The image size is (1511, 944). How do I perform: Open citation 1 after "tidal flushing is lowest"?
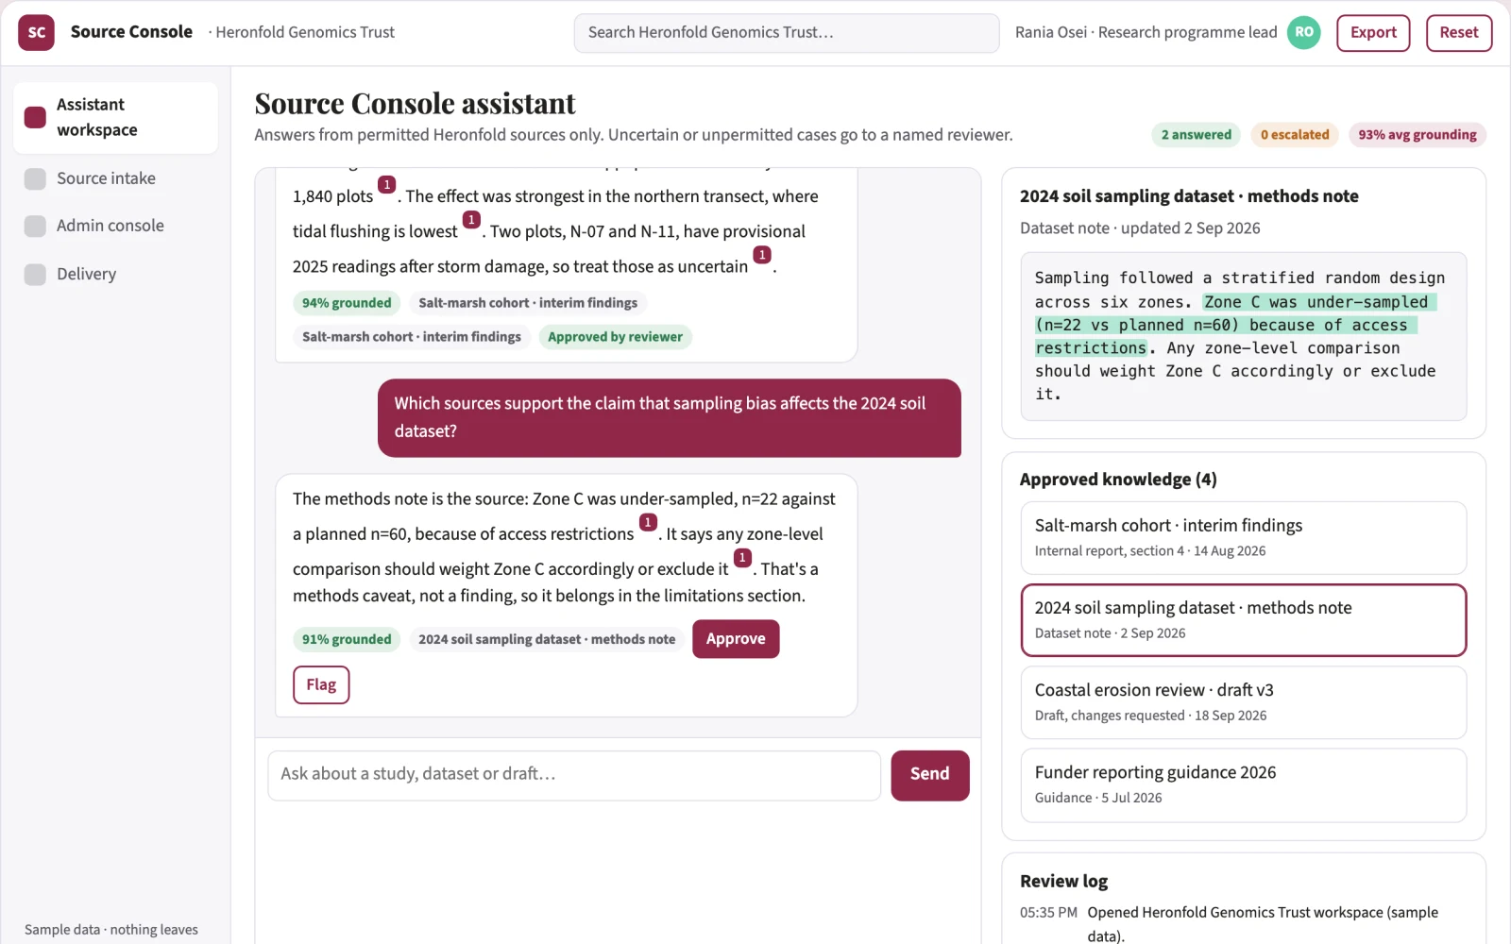471,220
